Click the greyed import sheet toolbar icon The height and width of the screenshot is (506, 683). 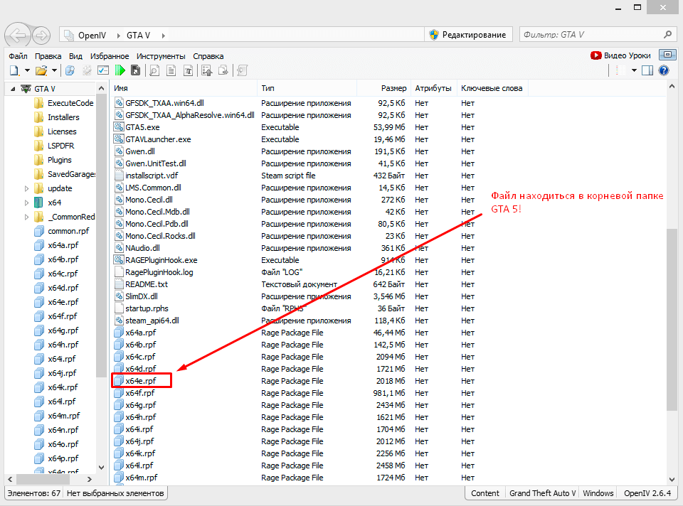pos(243,70)
